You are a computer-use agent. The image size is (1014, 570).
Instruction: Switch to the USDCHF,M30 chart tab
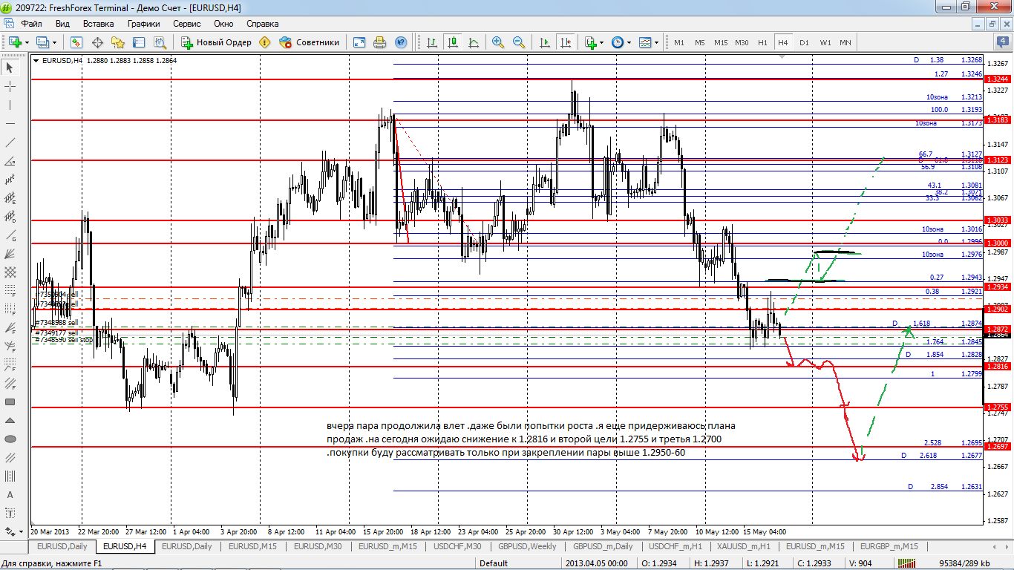(457, 546)
